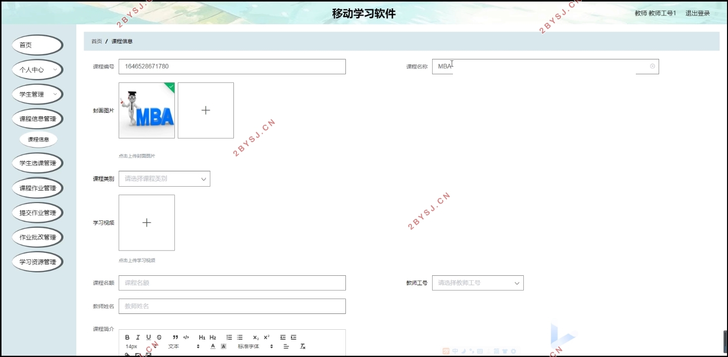Open 作业批改管理 in the sidebar
The image size is (728, 357).
click(x=37, y=237)
